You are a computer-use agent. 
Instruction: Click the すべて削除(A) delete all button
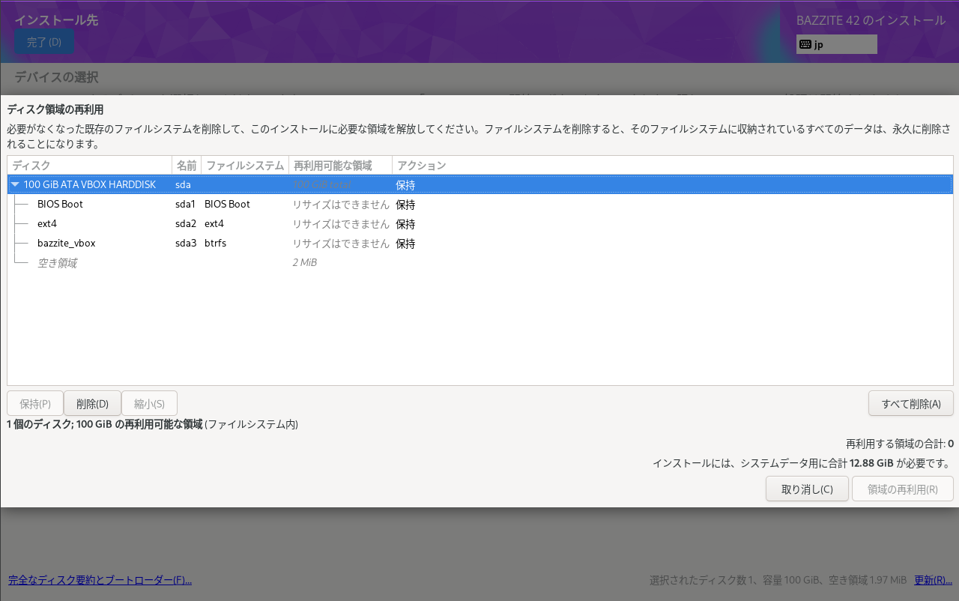pyautogui.click(x=911, y=402)
